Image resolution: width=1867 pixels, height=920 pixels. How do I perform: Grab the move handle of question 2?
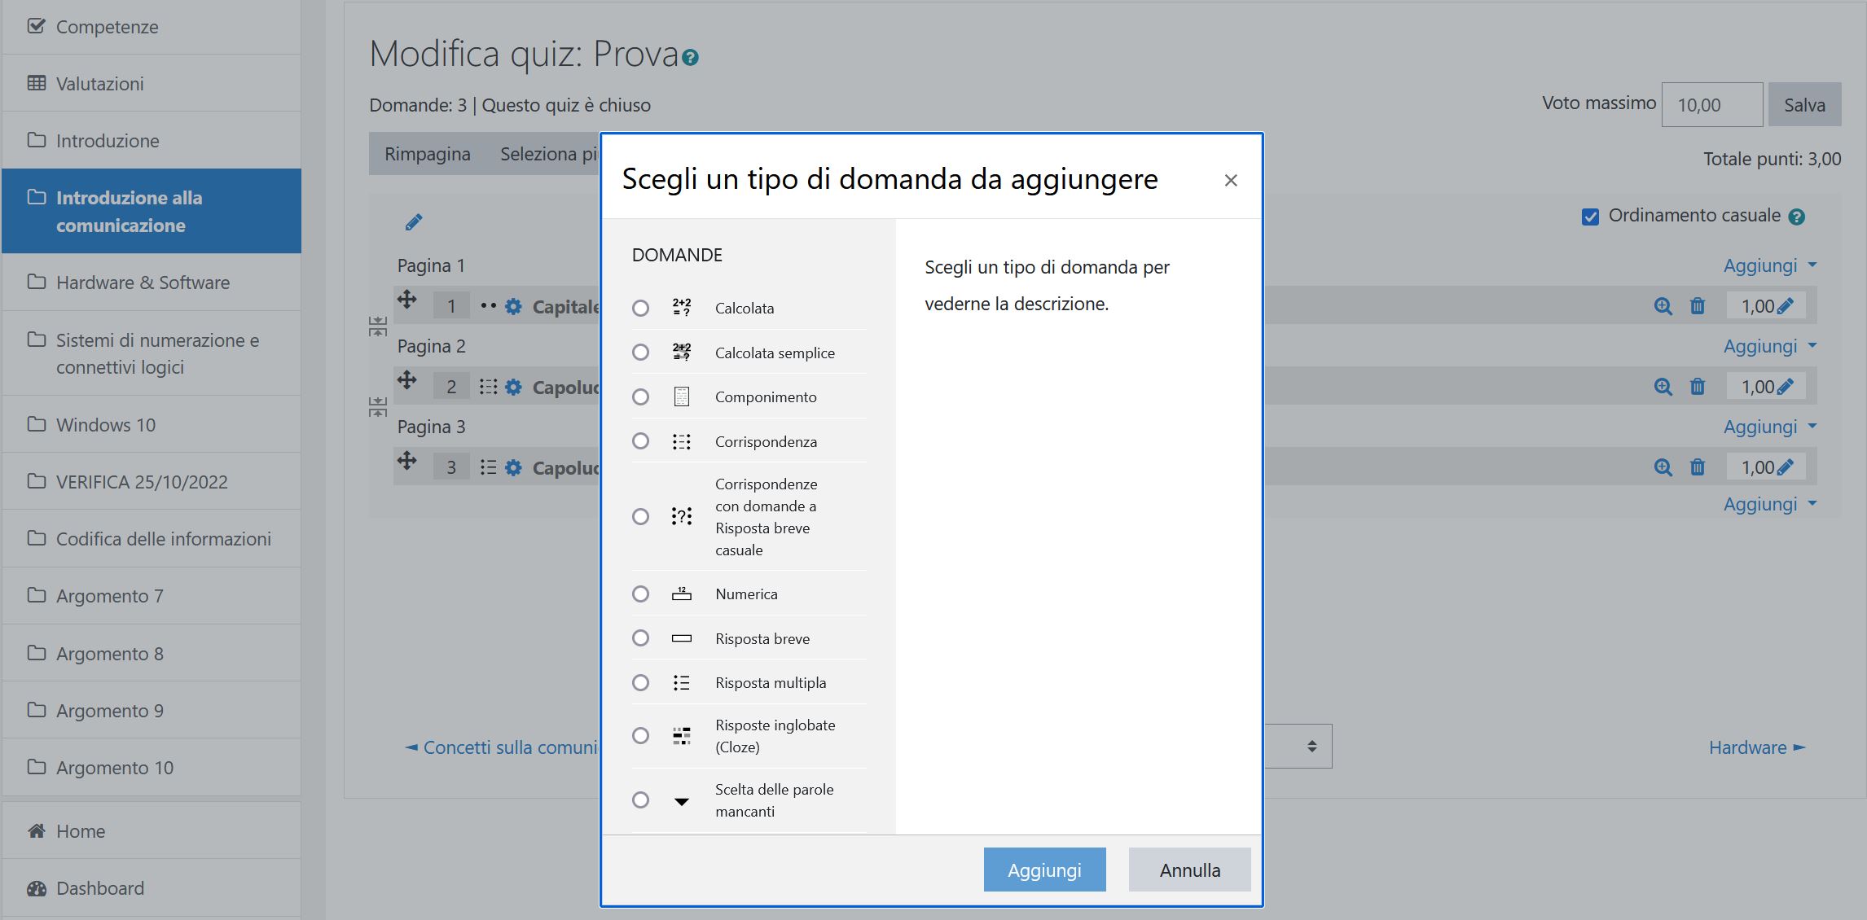coord(407,381)
